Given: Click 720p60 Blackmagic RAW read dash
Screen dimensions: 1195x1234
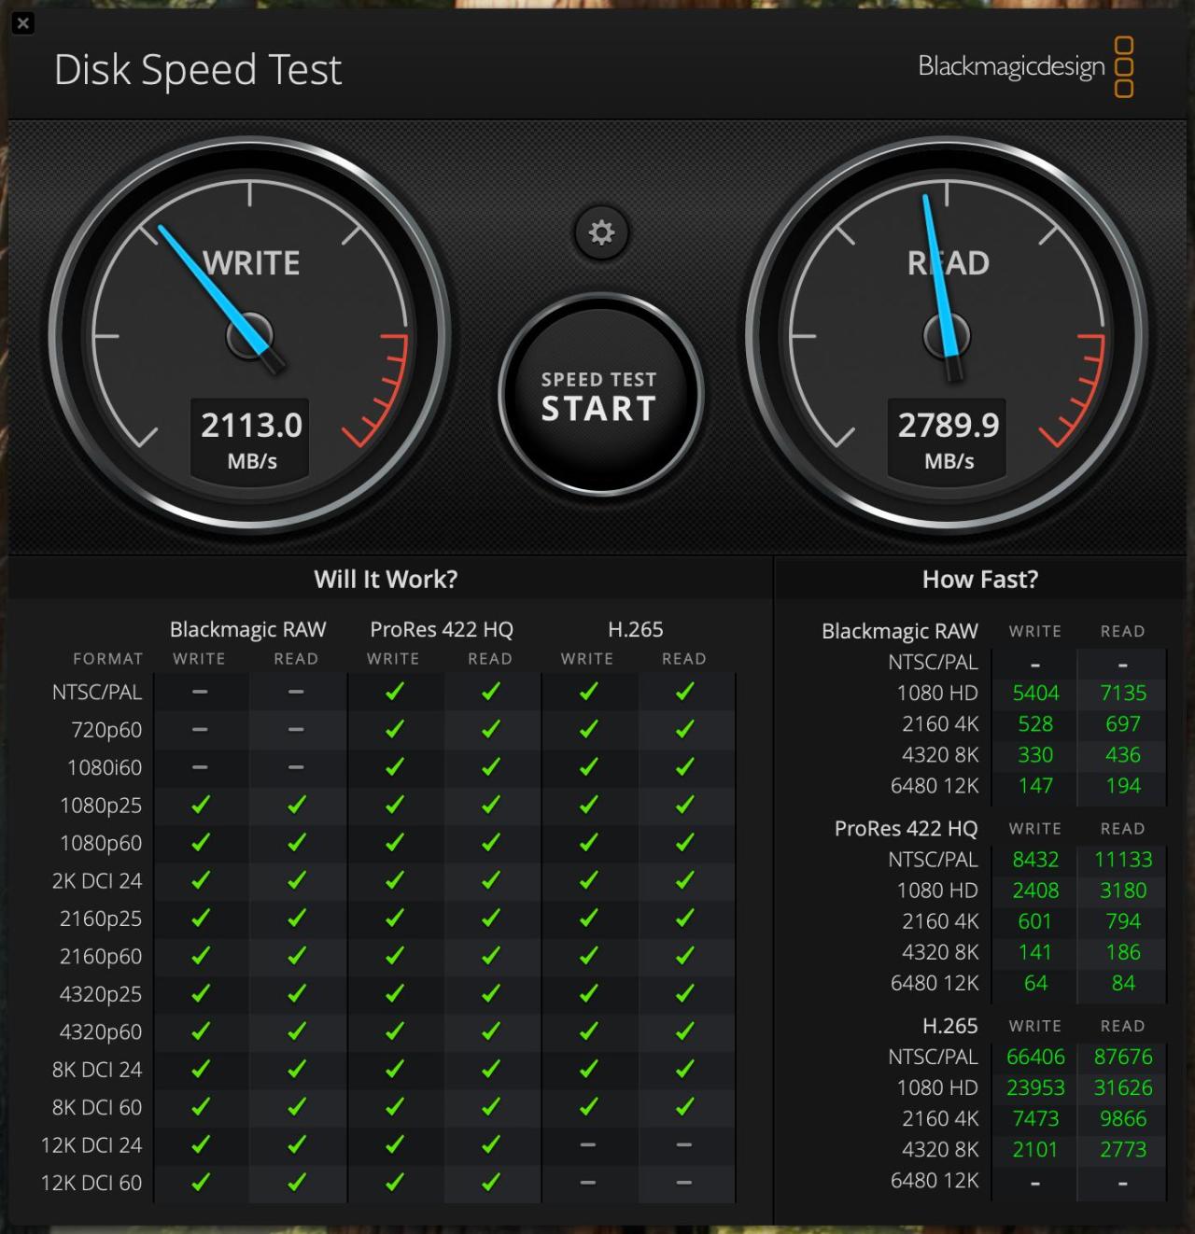Looking at the screenshot, I should point(296,729).
